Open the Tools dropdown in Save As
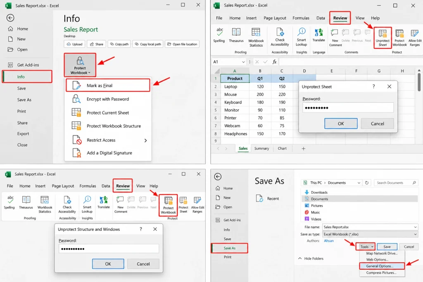423x282 pixels. (366, 246)
